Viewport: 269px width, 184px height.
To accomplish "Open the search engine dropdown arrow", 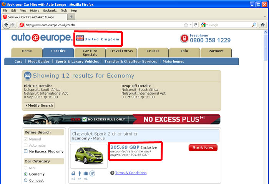I will 207,25.
